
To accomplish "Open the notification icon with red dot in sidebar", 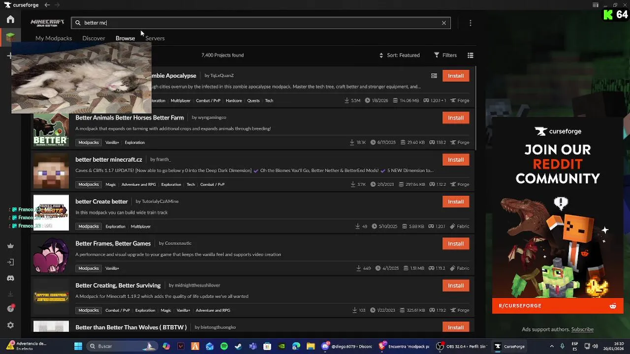I will click(x=10, y=309).
